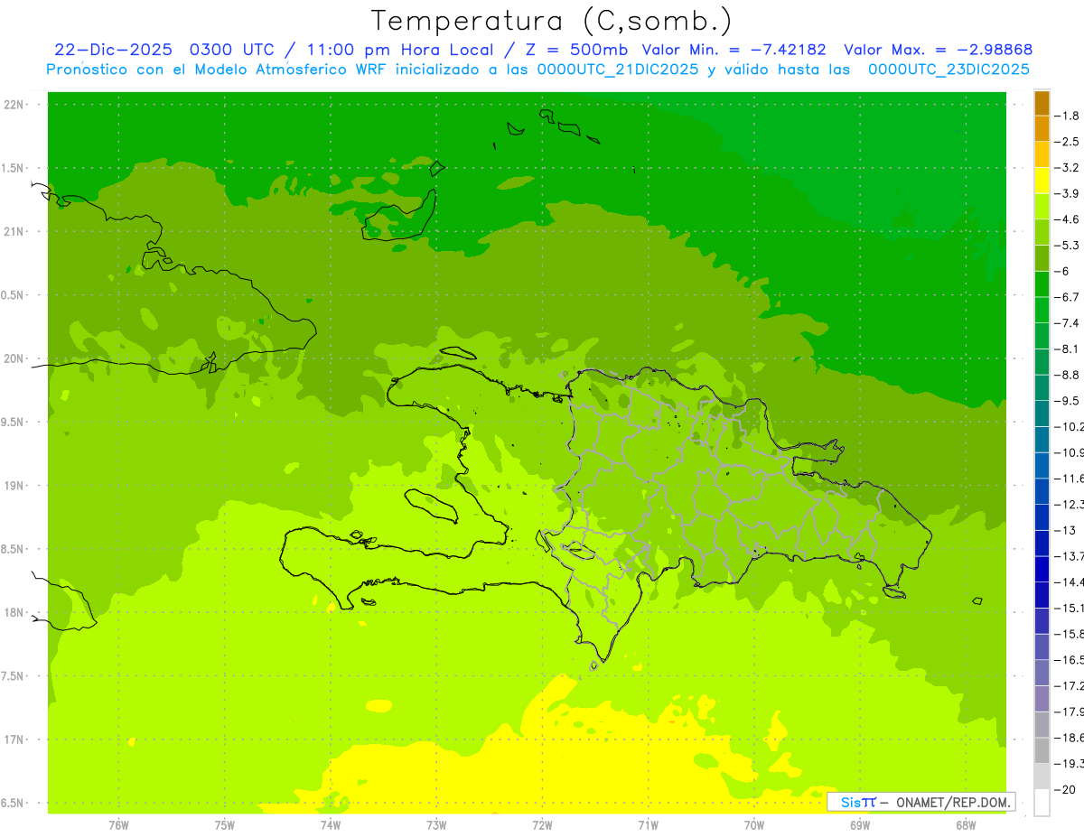This screenshot has width=1084, height=837.
Task: Click the '0000UTC_23DIC2025' valid-until text
Action: (x=948, y=70)
